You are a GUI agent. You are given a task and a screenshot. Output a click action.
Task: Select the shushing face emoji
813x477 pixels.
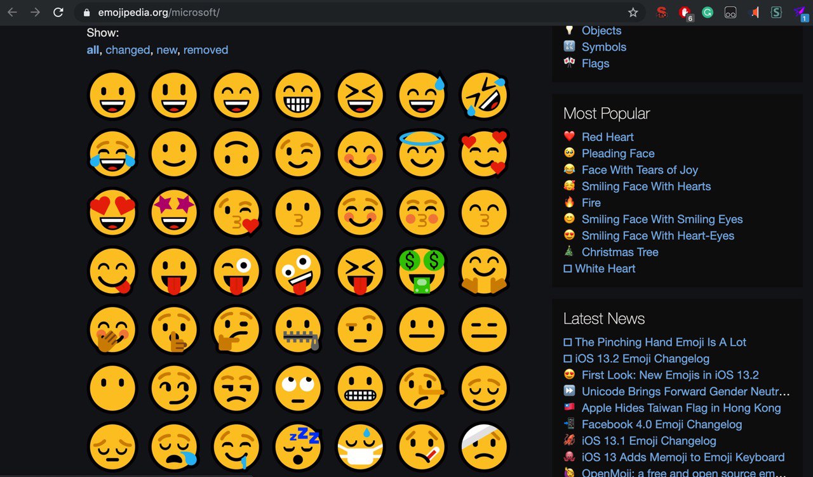(x=174, y=330)
